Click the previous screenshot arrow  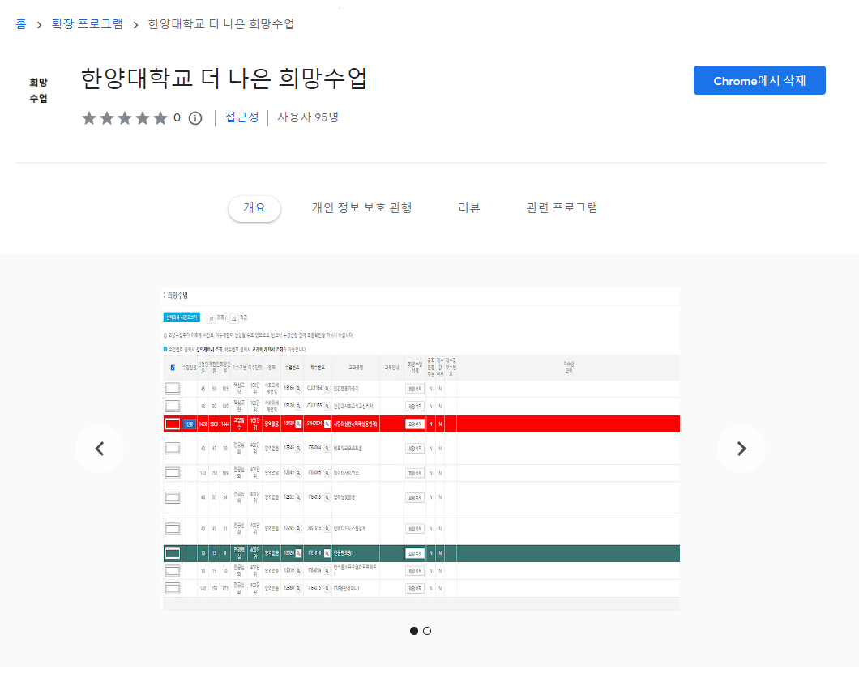click(99, 448)
